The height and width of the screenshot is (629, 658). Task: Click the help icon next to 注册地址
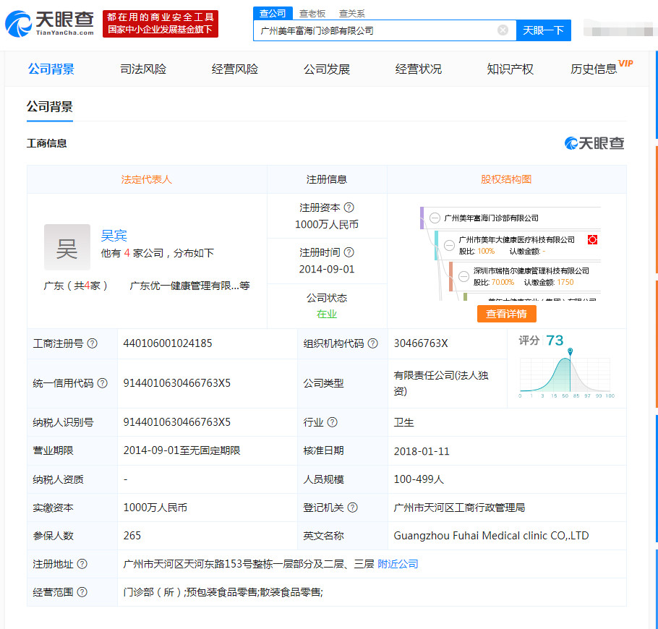tap(82, 564)
